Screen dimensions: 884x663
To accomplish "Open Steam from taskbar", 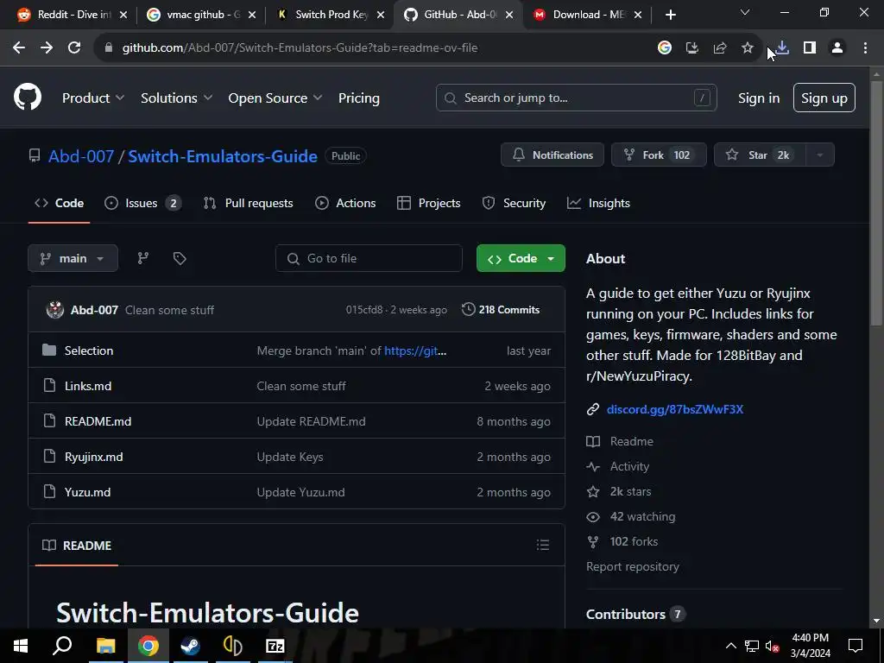I will pyautogui.click(x=190, y=646).
